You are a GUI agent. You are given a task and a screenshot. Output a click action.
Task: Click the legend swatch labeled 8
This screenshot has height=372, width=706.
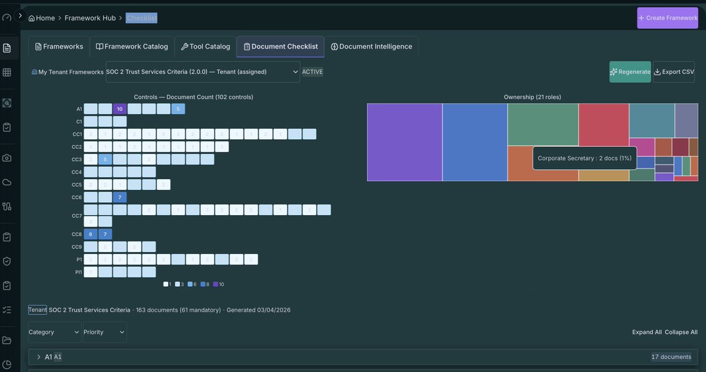pyautogui.click(x=203, y=284)
